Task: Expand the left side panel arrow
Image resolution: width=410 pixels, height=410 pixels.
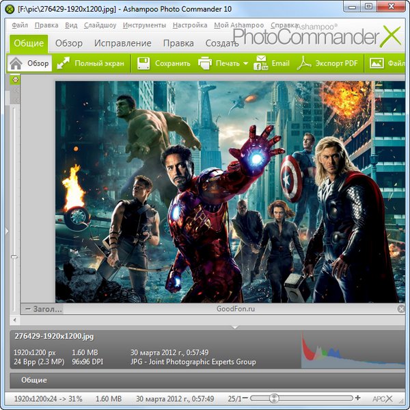Action: pyautogui.click(x=6, y=232)
